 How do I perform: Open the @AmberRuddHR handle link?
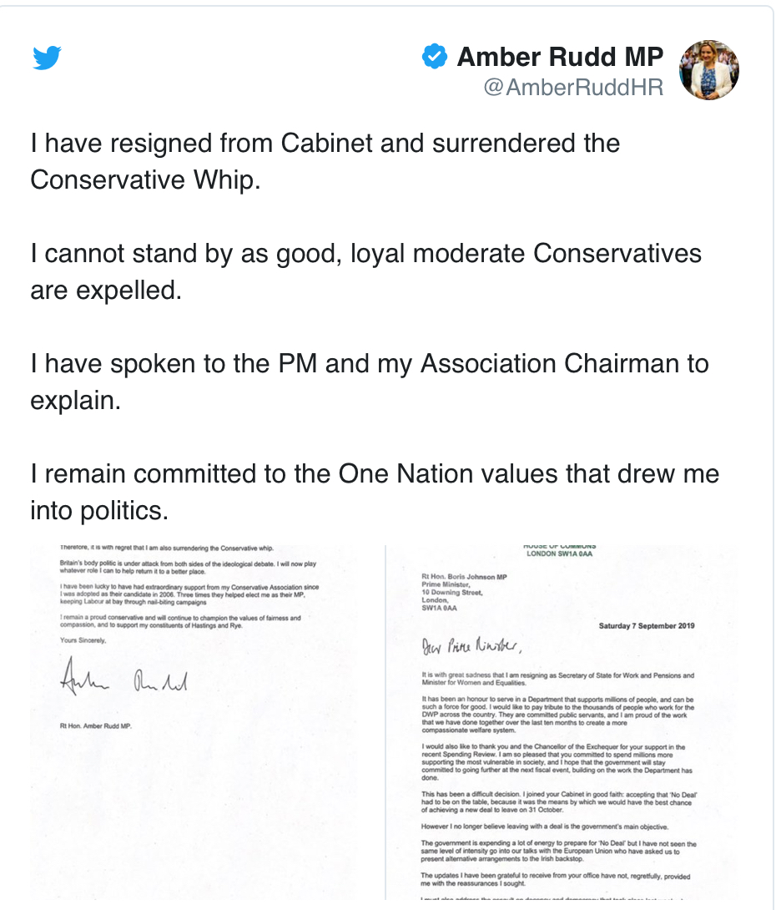click(573, 87)
